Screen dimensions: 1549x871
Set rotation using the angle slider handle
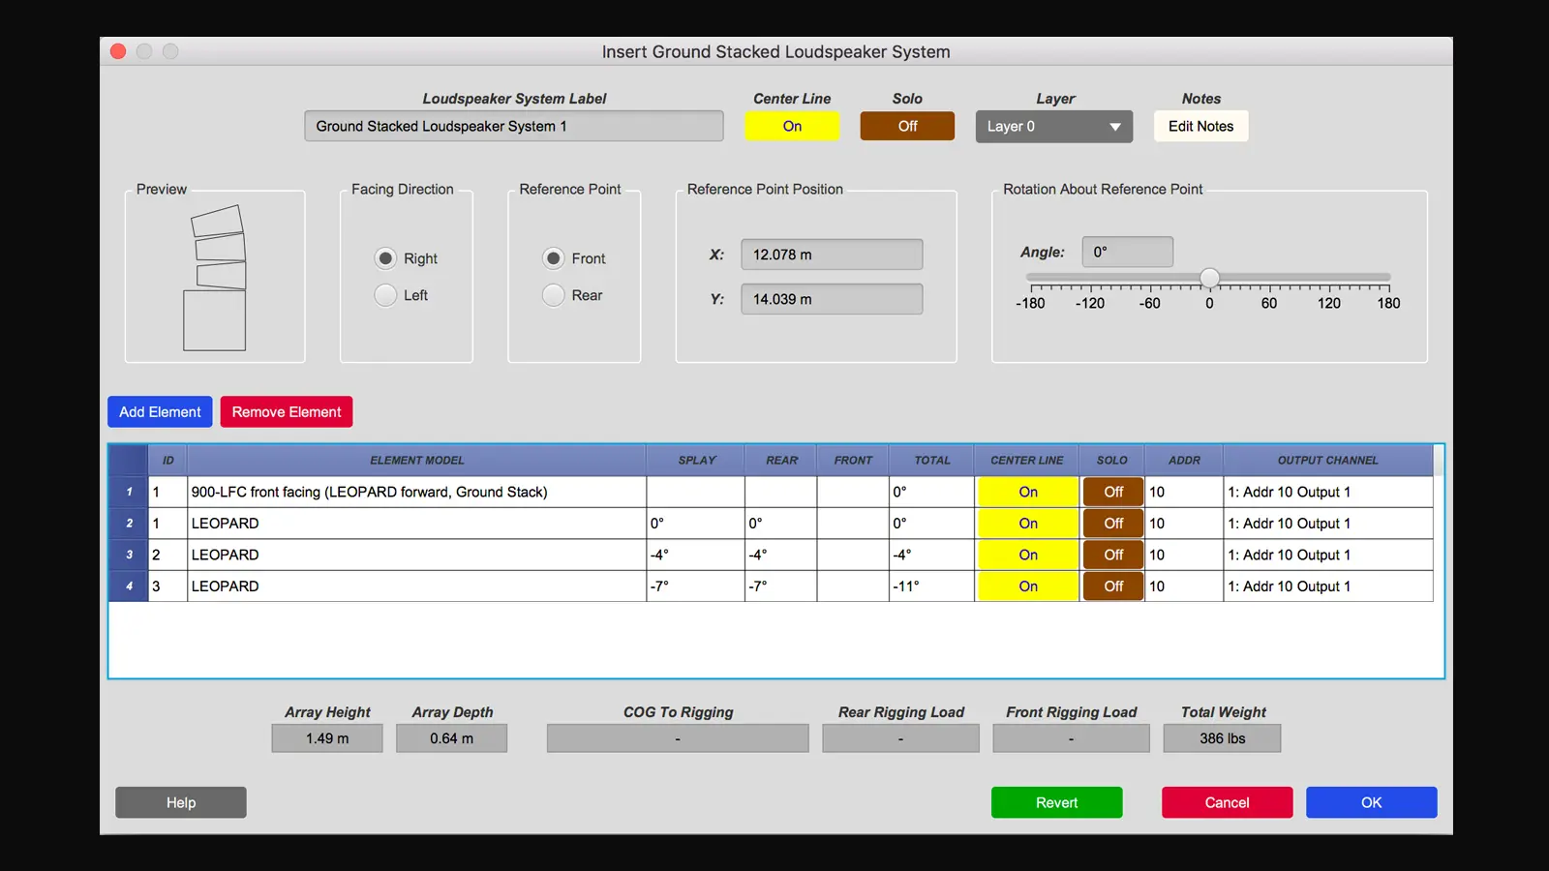[x=1209, y=277]
